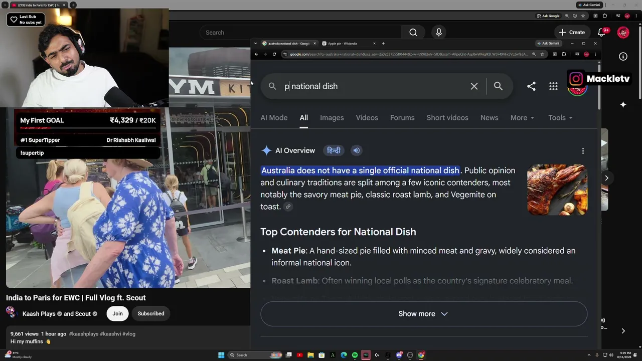Click the Chrome icon on the taskbar
The image size is (642, 361).
[x=421, y=355]
